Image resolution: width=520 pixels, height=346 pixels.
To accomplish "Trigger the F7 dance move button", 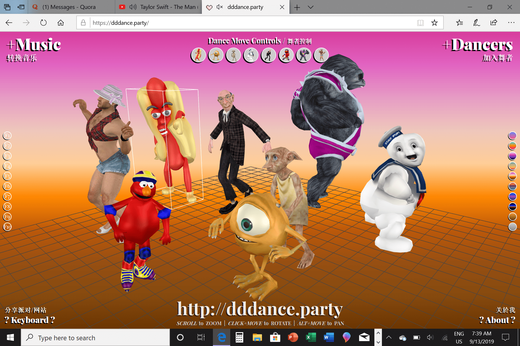I will click(x=7, y=197).
